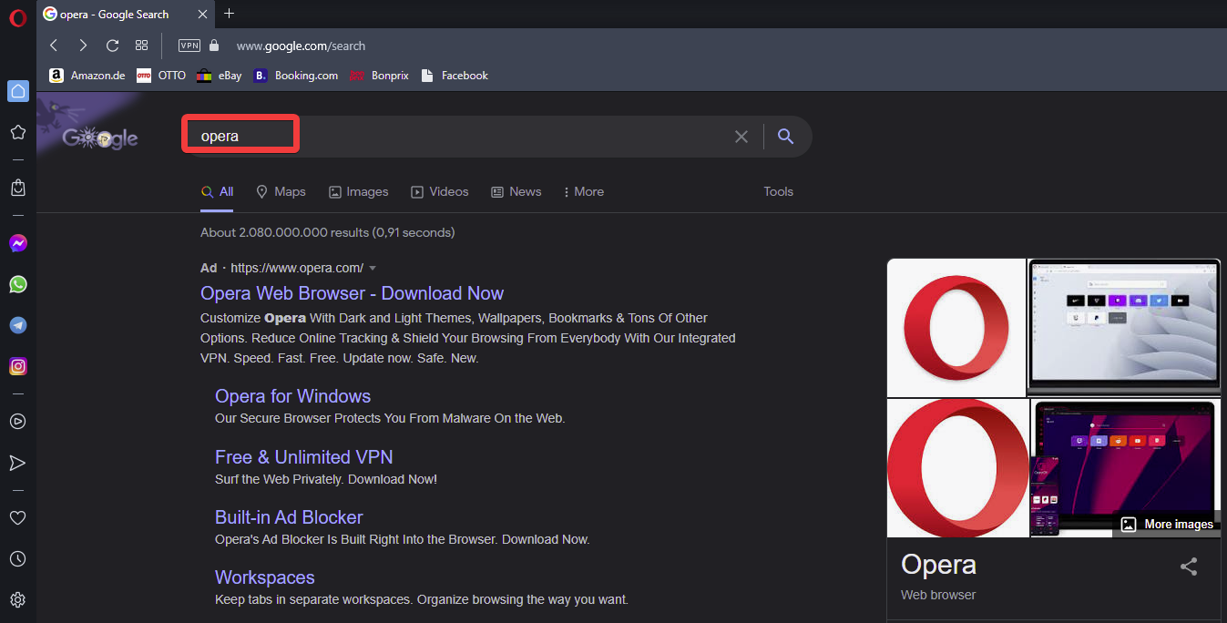Open History clock icon in sidebar
1227x623 pixels.
(x=17, y=558)
